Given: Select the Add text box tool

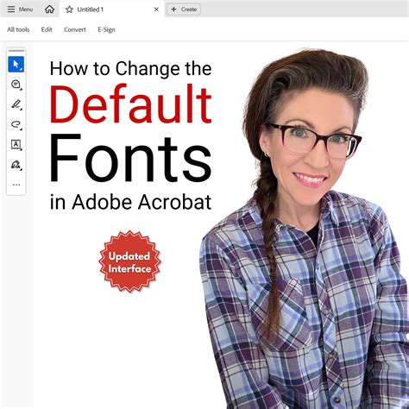Looking at the screenshot, I should tap(16, 145).
